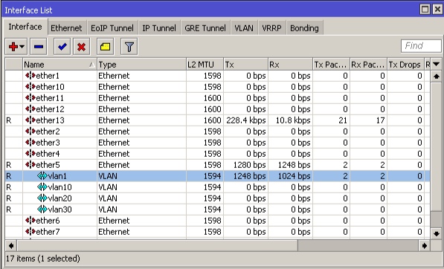Select the ether13 row name
Image resolution: width=444 pixels, height=269 pixels.
(50, 120)
